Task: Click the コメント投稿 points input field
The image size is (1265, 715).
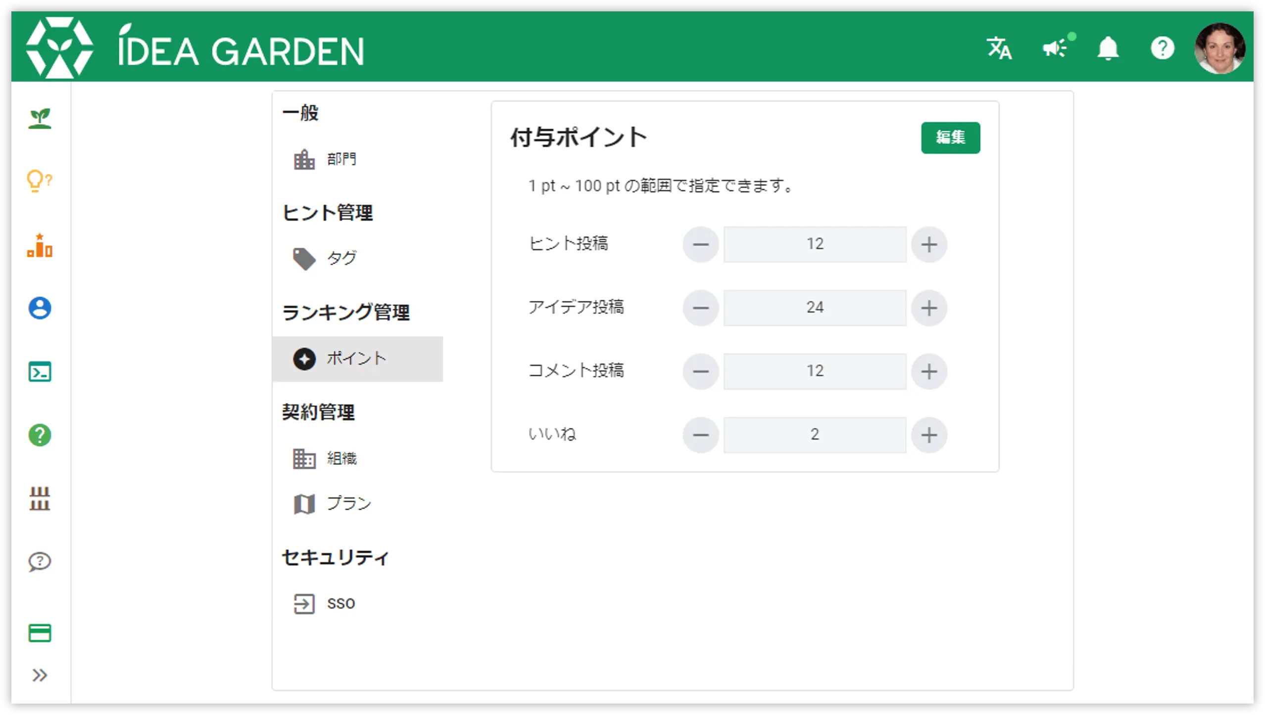Action: click(814, 370)
